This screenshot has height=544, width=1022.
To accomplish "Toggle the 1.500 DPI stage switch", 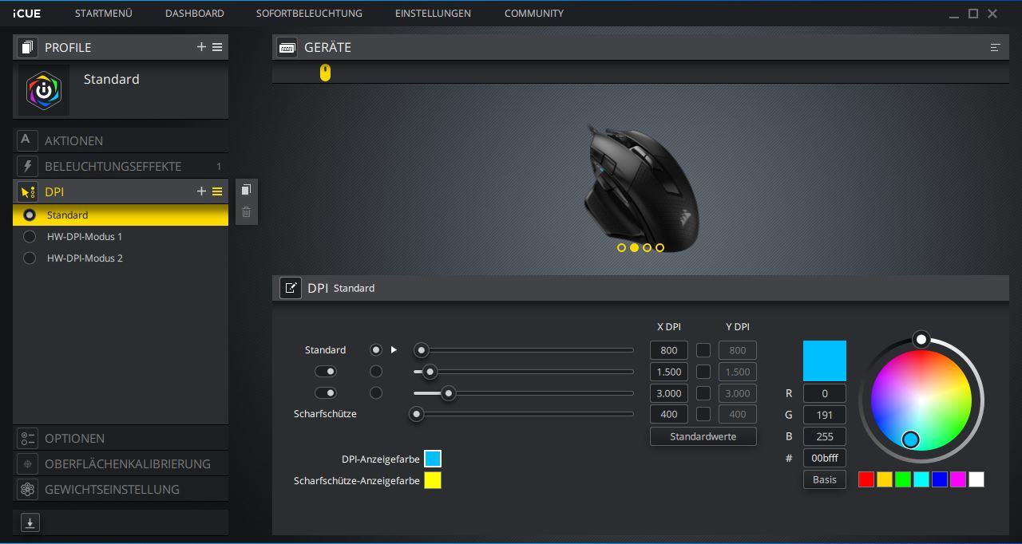I will point(326,371).
